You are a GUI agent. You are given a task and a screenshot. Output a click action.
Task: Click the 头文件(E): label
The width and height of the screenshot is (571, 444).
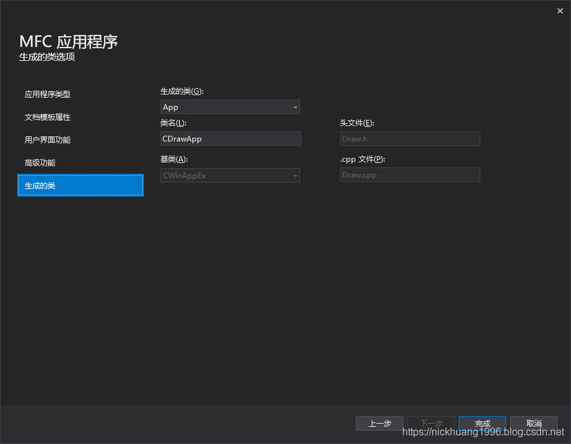point(357,123)
